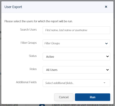Click the Search Users input field
Image resolution: width=115 pixels, height=106 pixels.
pyautogui.click(x=76, y=30)
